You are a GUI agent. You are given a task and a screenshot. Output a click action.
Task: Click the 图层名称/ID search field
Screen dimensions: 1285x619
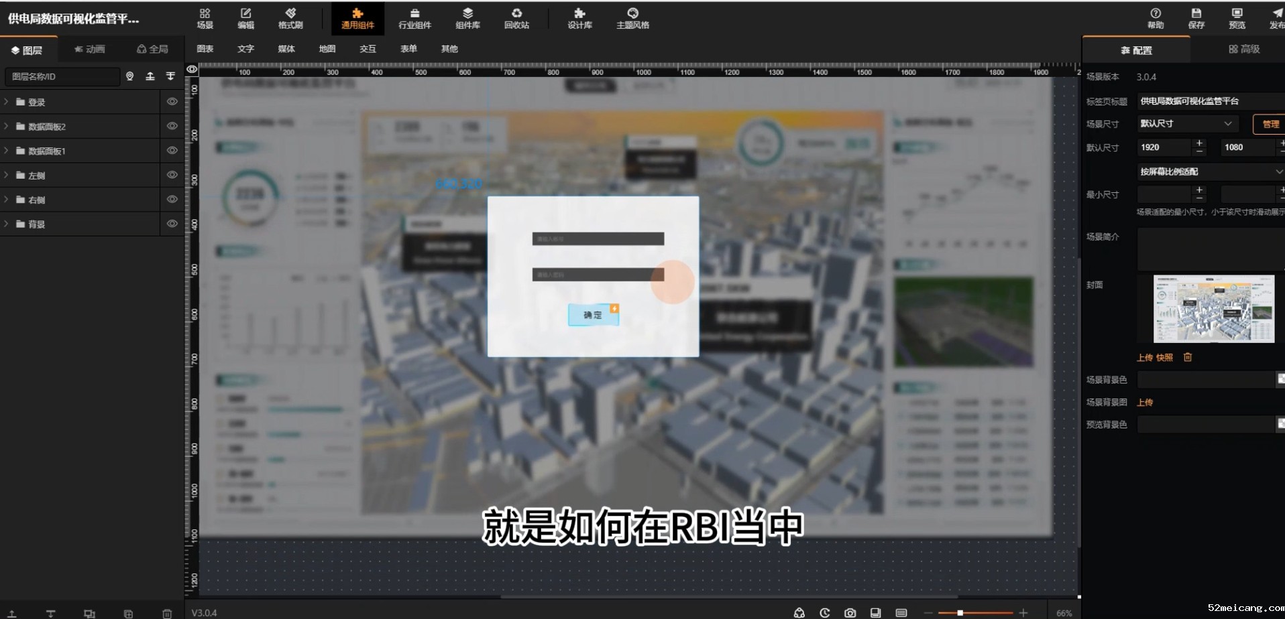(x=62, y=76)
